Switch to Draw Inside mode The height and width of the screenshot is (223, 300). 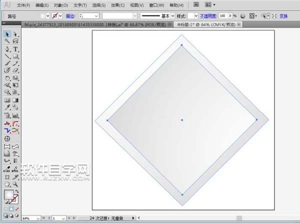click(x=17, y=215)
